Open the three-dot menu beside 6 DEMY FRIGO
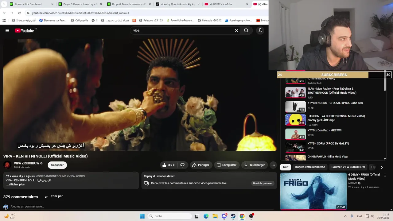This screenshot has width=393, height=221. click(x=385, y=175)
